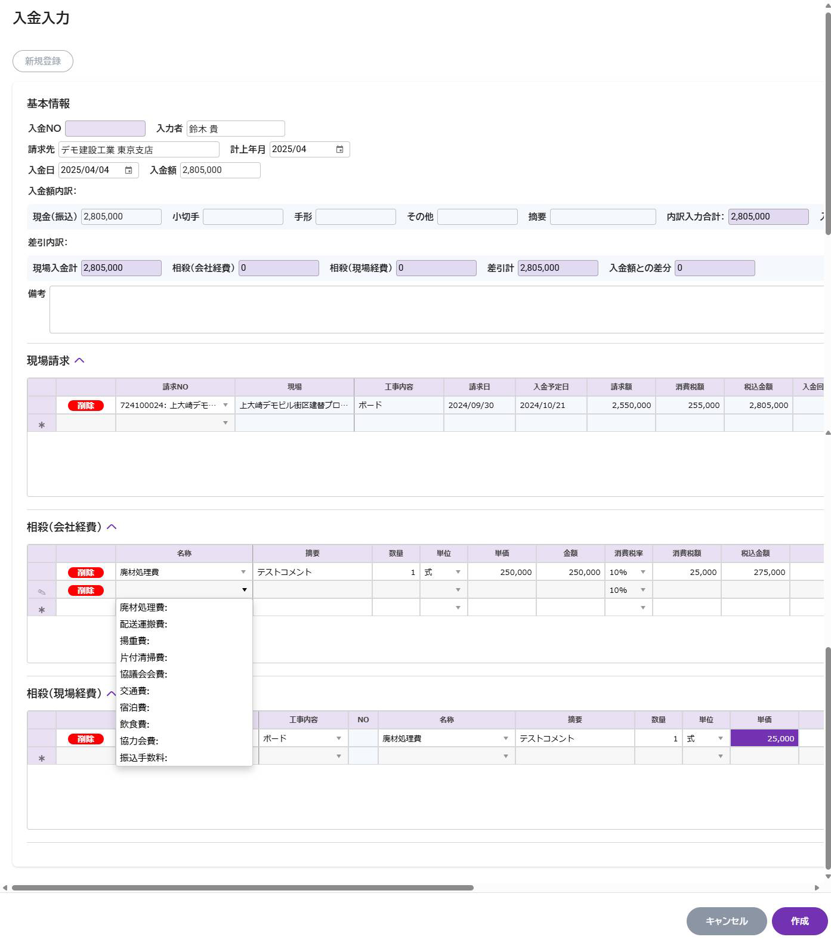
Task: Select 揚重費: from the dropdown list
Action: [184, 641]
